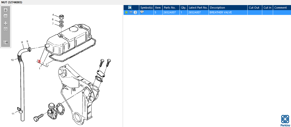Viewport: 291px width, 127px height.
Task: Click the Cut Out column header
Action: 255,8
